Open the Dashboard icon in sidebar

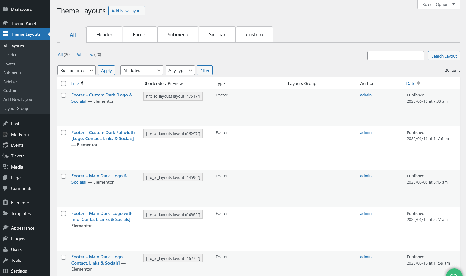[x=5, y=9]
